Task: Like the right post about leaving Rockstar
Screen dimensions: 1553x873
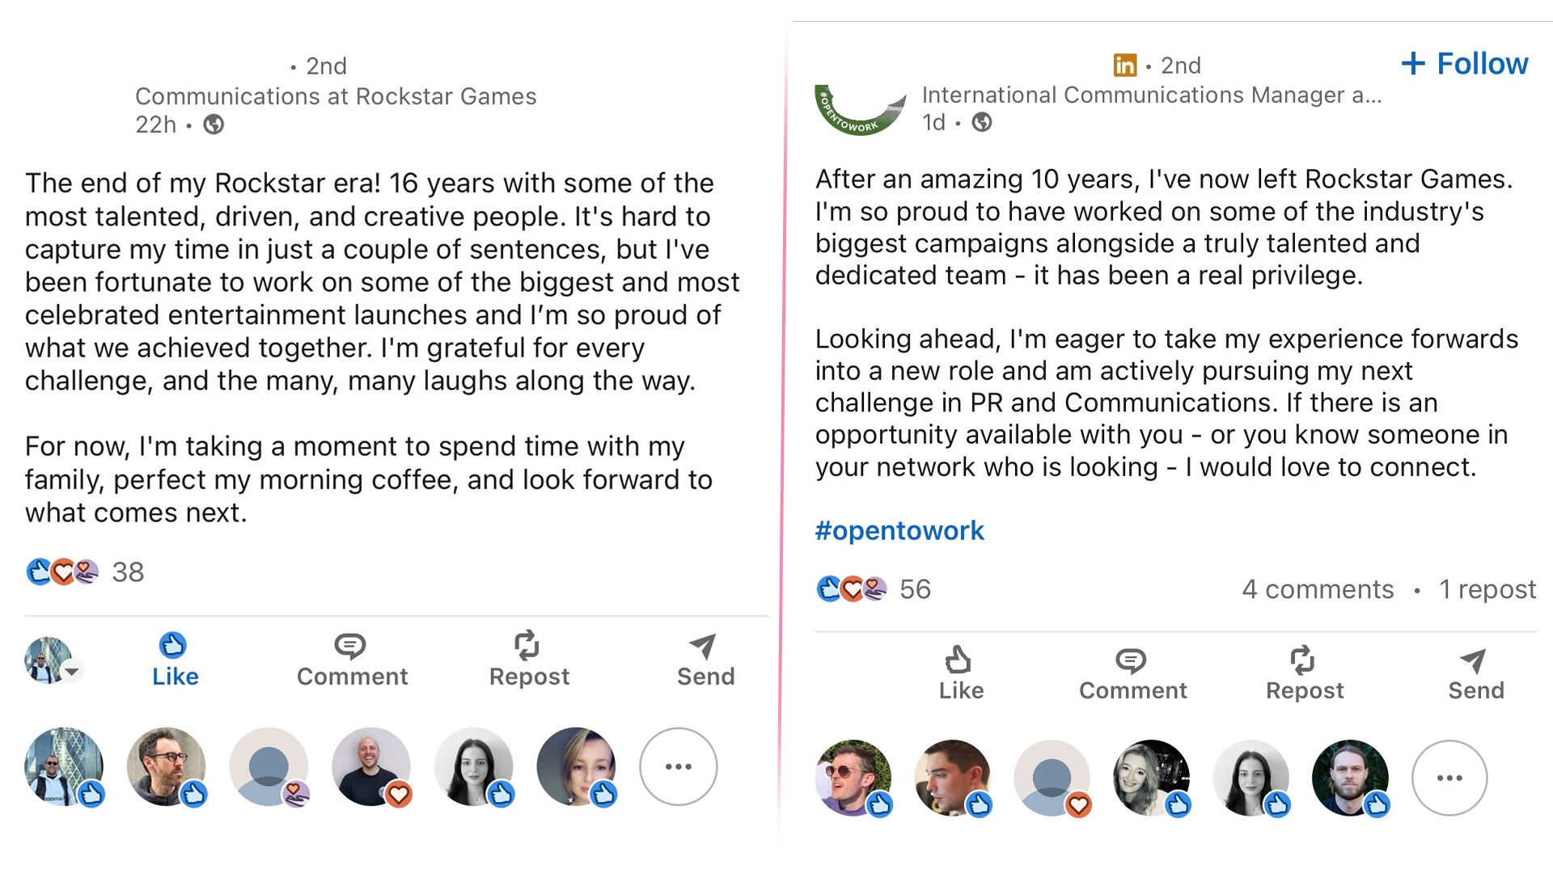Action: 961,673
